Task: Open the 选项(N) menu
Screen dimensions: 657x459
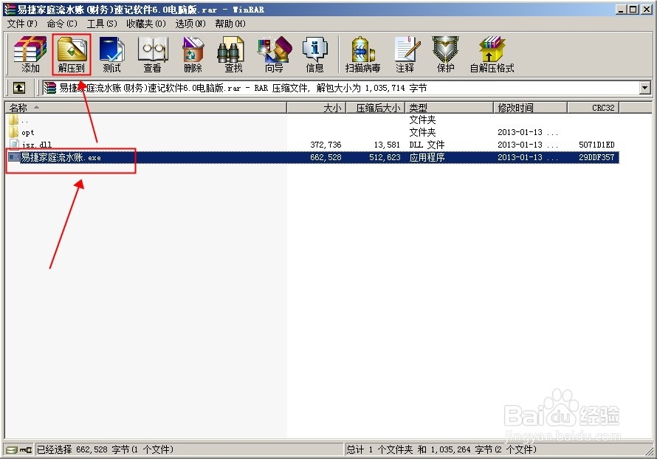Action: pos(190,24)
